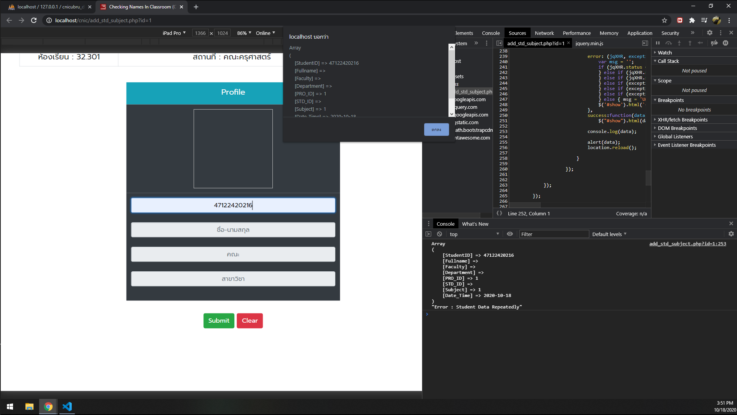Show console sidebar icon

click(x=429, y=234)
